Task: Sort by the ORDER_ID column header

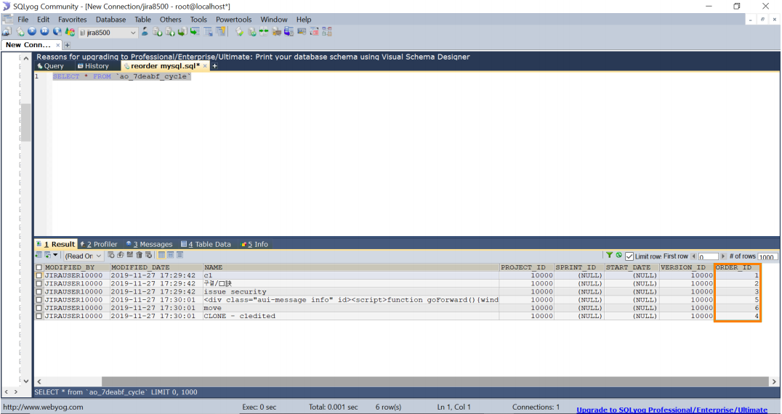Action: [x=737, y=267]
